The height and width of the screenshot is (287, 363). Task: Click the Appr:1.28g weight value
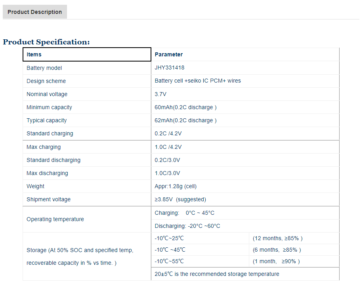click(x=176, y=186)
